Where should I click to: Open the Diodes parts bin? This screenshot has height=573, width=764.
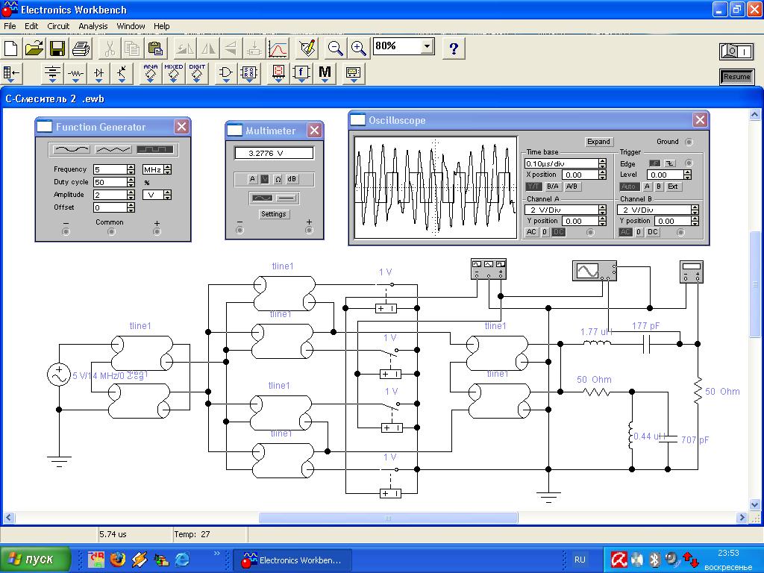coord(99,73)
